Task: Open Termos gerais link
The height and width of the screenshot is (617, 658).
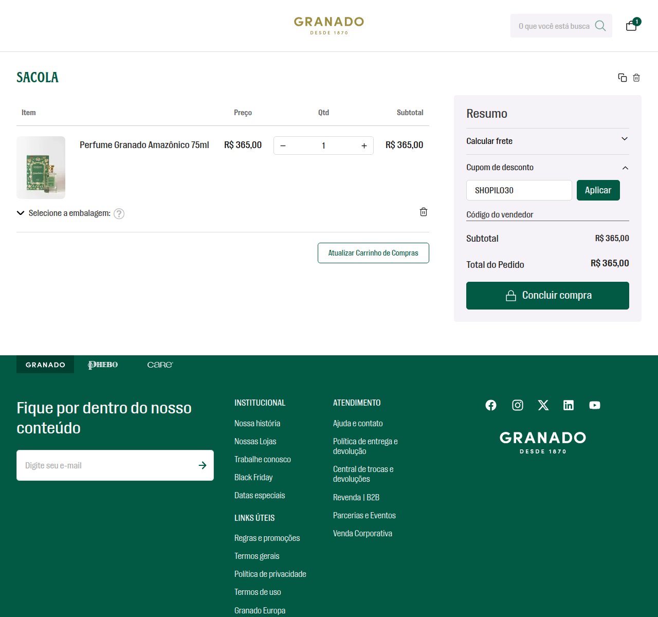Action: 257,556
